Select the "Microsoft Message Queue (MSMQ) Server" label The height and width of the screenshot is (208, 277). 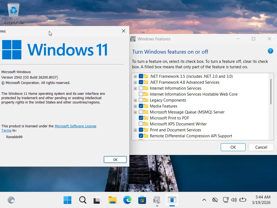tap(187, 112)
